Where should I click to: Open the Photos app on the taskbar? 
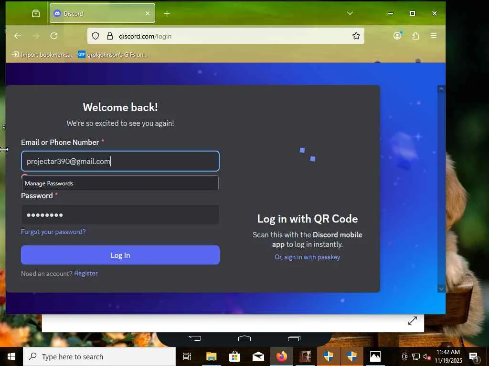pos(375,356)
